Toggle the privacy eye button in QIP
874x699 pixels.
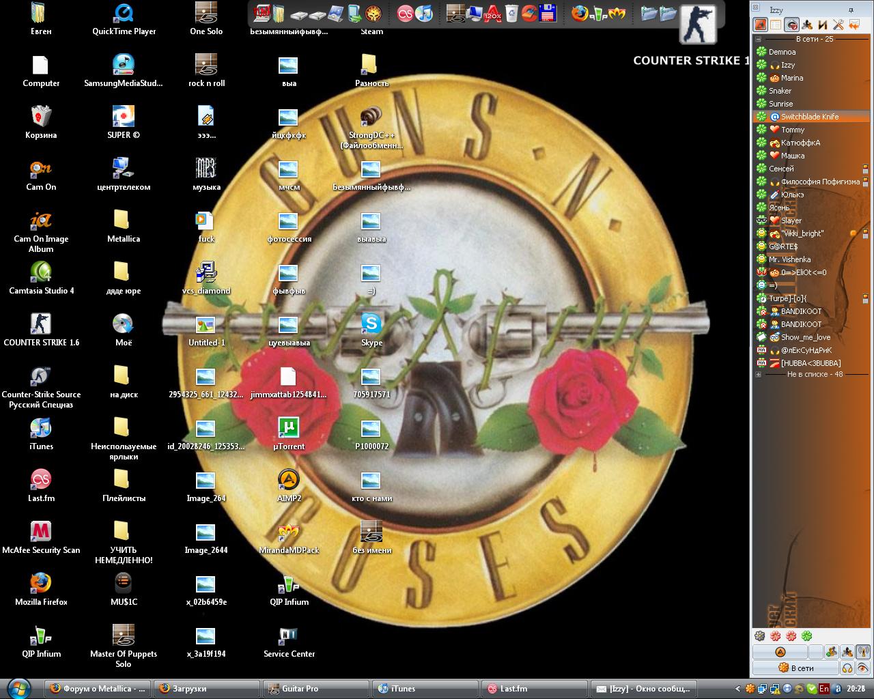862,668
